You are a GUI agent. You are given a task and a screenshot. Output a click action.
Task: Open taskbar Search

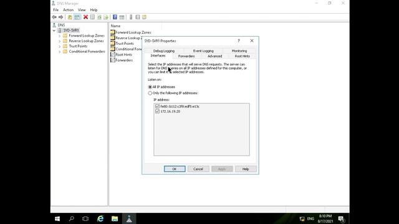point(72,218)
